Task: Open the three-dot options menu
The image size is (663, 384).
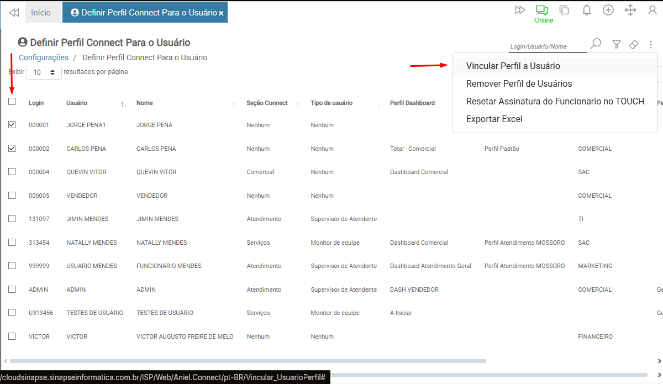Action: [651, 44]
